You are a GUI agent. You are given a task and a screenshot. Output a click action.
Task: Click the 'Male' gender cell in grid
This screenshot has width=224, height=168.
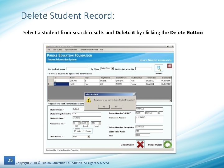point(138,81)
